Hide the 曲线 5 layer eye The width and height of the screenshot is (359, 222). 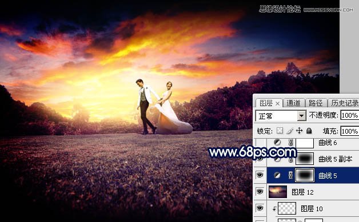tap(260, 175)
